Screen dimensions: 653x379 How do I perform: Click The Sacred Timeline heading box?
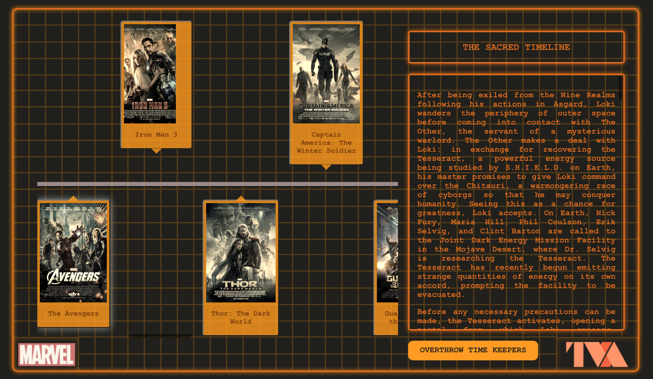(516, 47)
